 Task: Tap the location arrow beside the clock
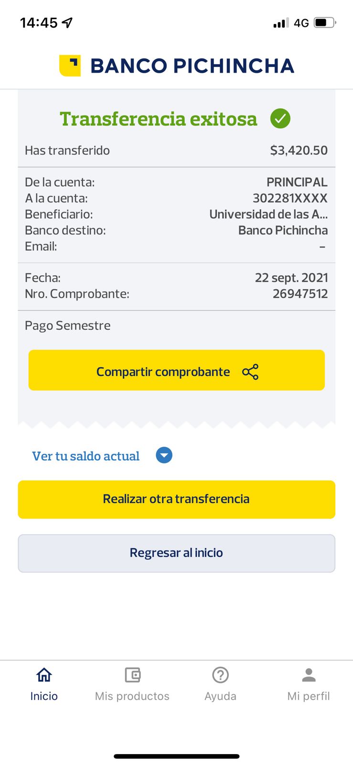click(x=67, y=23)
